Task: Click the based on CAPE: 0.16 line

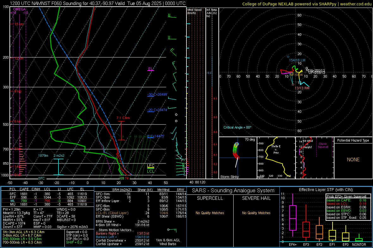Action: [x=346, y=200]
